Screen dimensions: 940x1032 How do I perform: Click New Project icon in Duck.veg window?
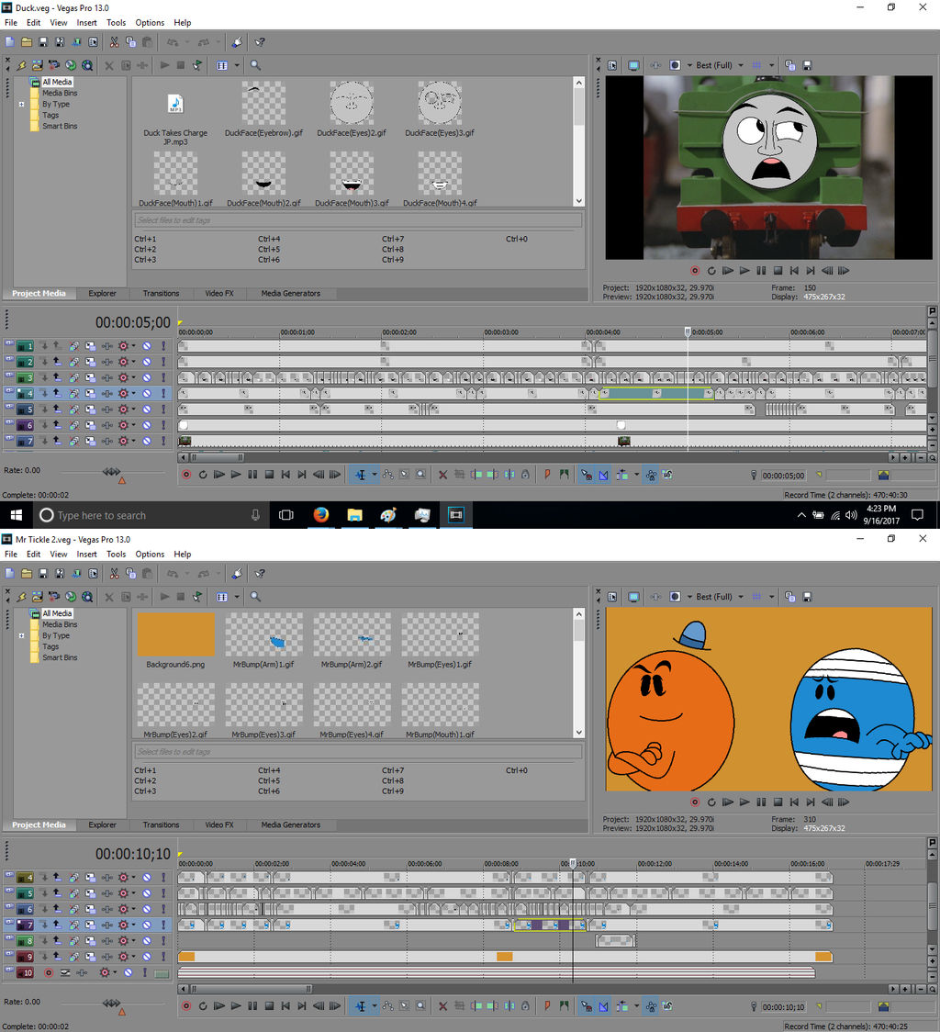(x=10, y=42)
